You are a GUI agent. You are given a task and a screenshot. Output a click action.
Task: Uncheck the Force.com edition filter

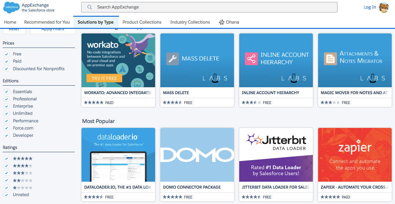pyautogui.click(x=6, y=128)
